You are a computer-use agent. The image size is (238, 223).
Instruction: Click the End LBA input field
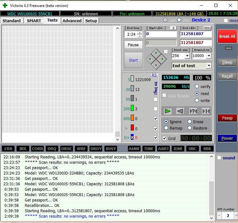(x=196, y=34)
